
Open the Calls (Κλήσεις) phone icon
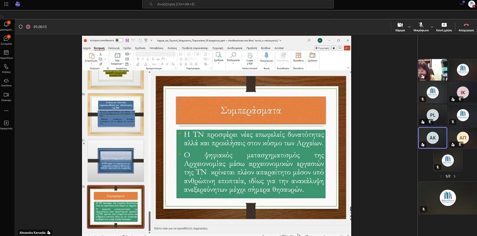[6, 67]
